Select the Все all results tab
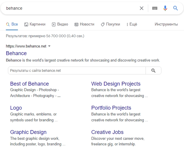 (x=12, y=24)
